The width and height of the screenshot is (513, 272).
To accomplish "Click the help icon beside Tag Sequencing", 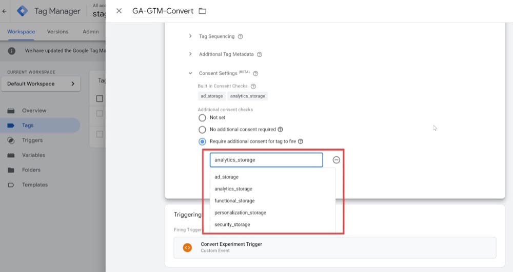I will click(240, 37).
